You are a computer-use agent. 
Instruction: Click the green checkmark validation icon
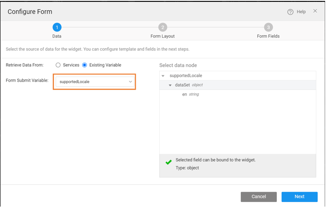click(x=169, y=162)
